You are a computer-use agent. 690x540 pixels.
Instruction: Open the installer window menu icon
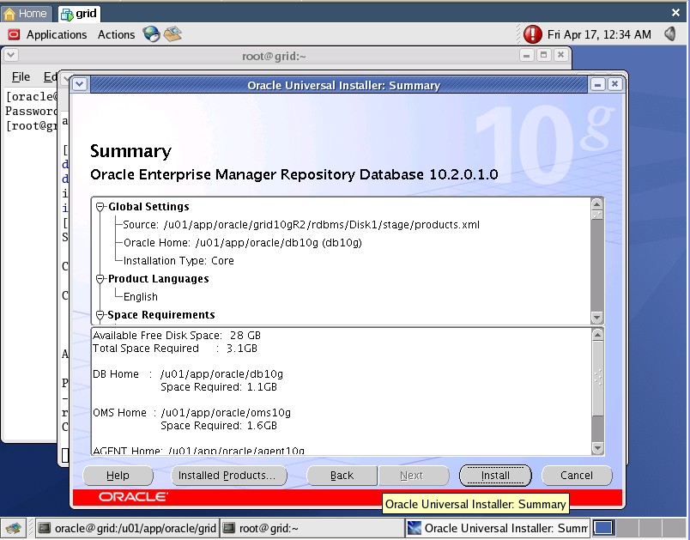point(80,84)
